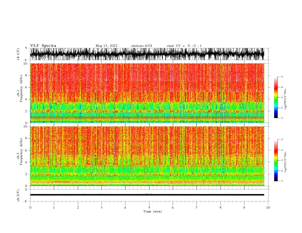Click the ch.1 log(PSD)(V²/Hz) colorbar label

tap(285, 99)
